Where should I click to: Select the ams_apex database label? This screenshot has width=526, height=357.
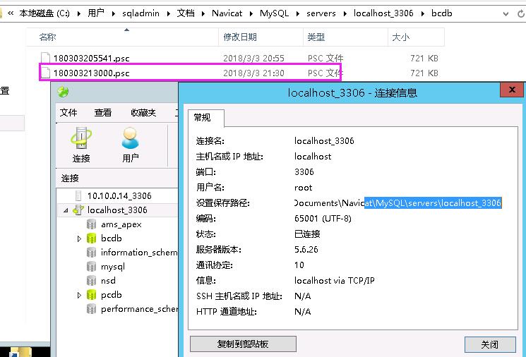(x=121, y=224)
